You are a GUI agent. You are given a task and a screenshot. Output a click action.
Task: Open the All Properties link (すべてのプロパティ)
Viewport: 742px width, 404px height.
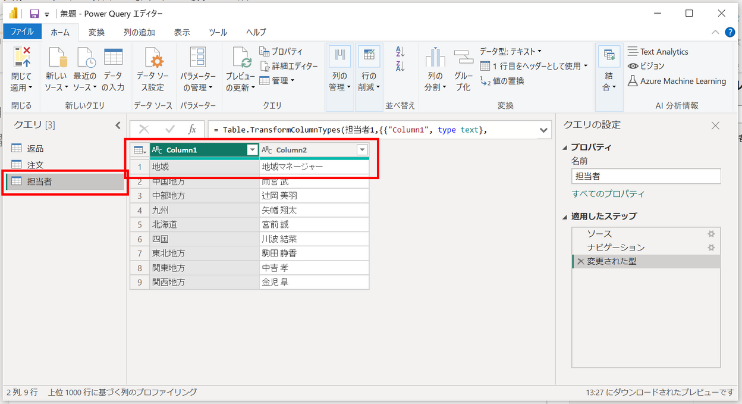pos(608,194)
